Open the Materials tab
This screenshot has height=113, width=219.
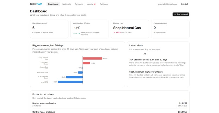click(x=67, y=4)
